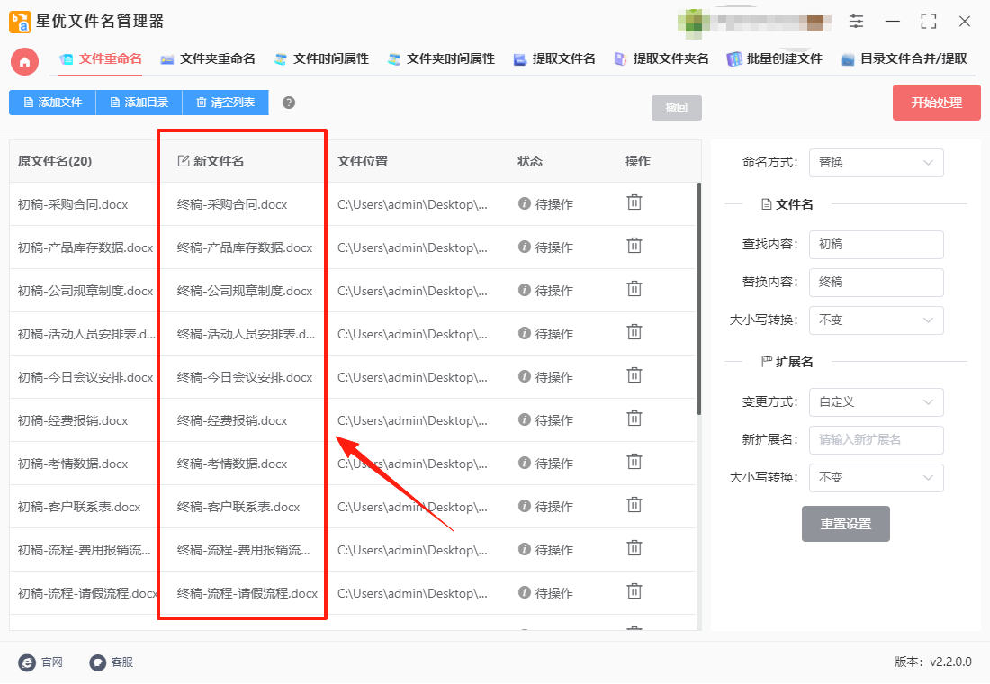
Task: Click the file list vertical scrollbar
Action: 699,299
